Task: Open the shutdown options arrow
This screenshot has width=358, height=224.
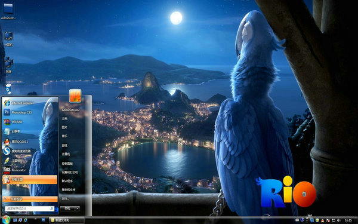Action: [78, 208]
